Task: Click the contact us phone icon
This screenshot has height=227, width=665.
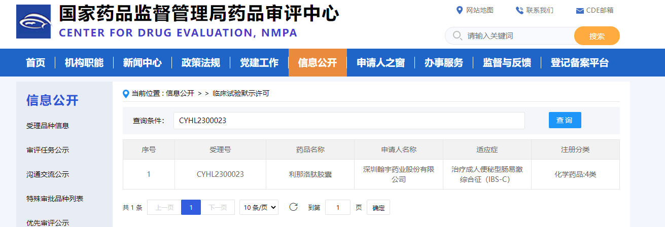Action: pyautogui.click(x=519, y=10)
